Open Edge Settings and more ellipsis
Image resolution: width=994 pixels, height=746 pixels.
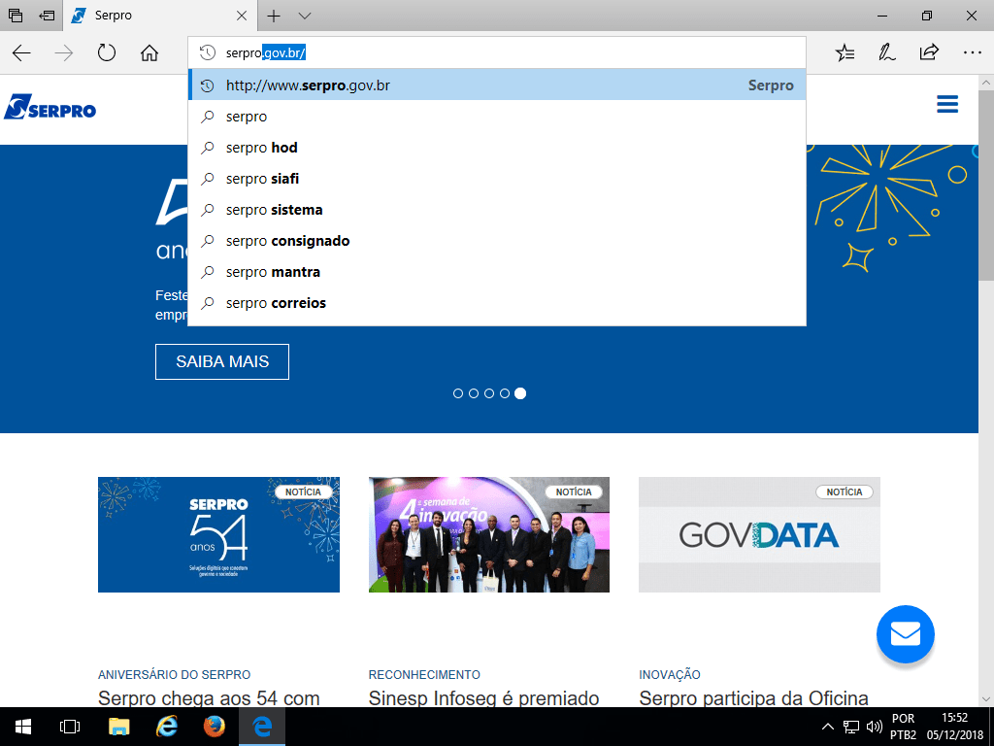971,52
